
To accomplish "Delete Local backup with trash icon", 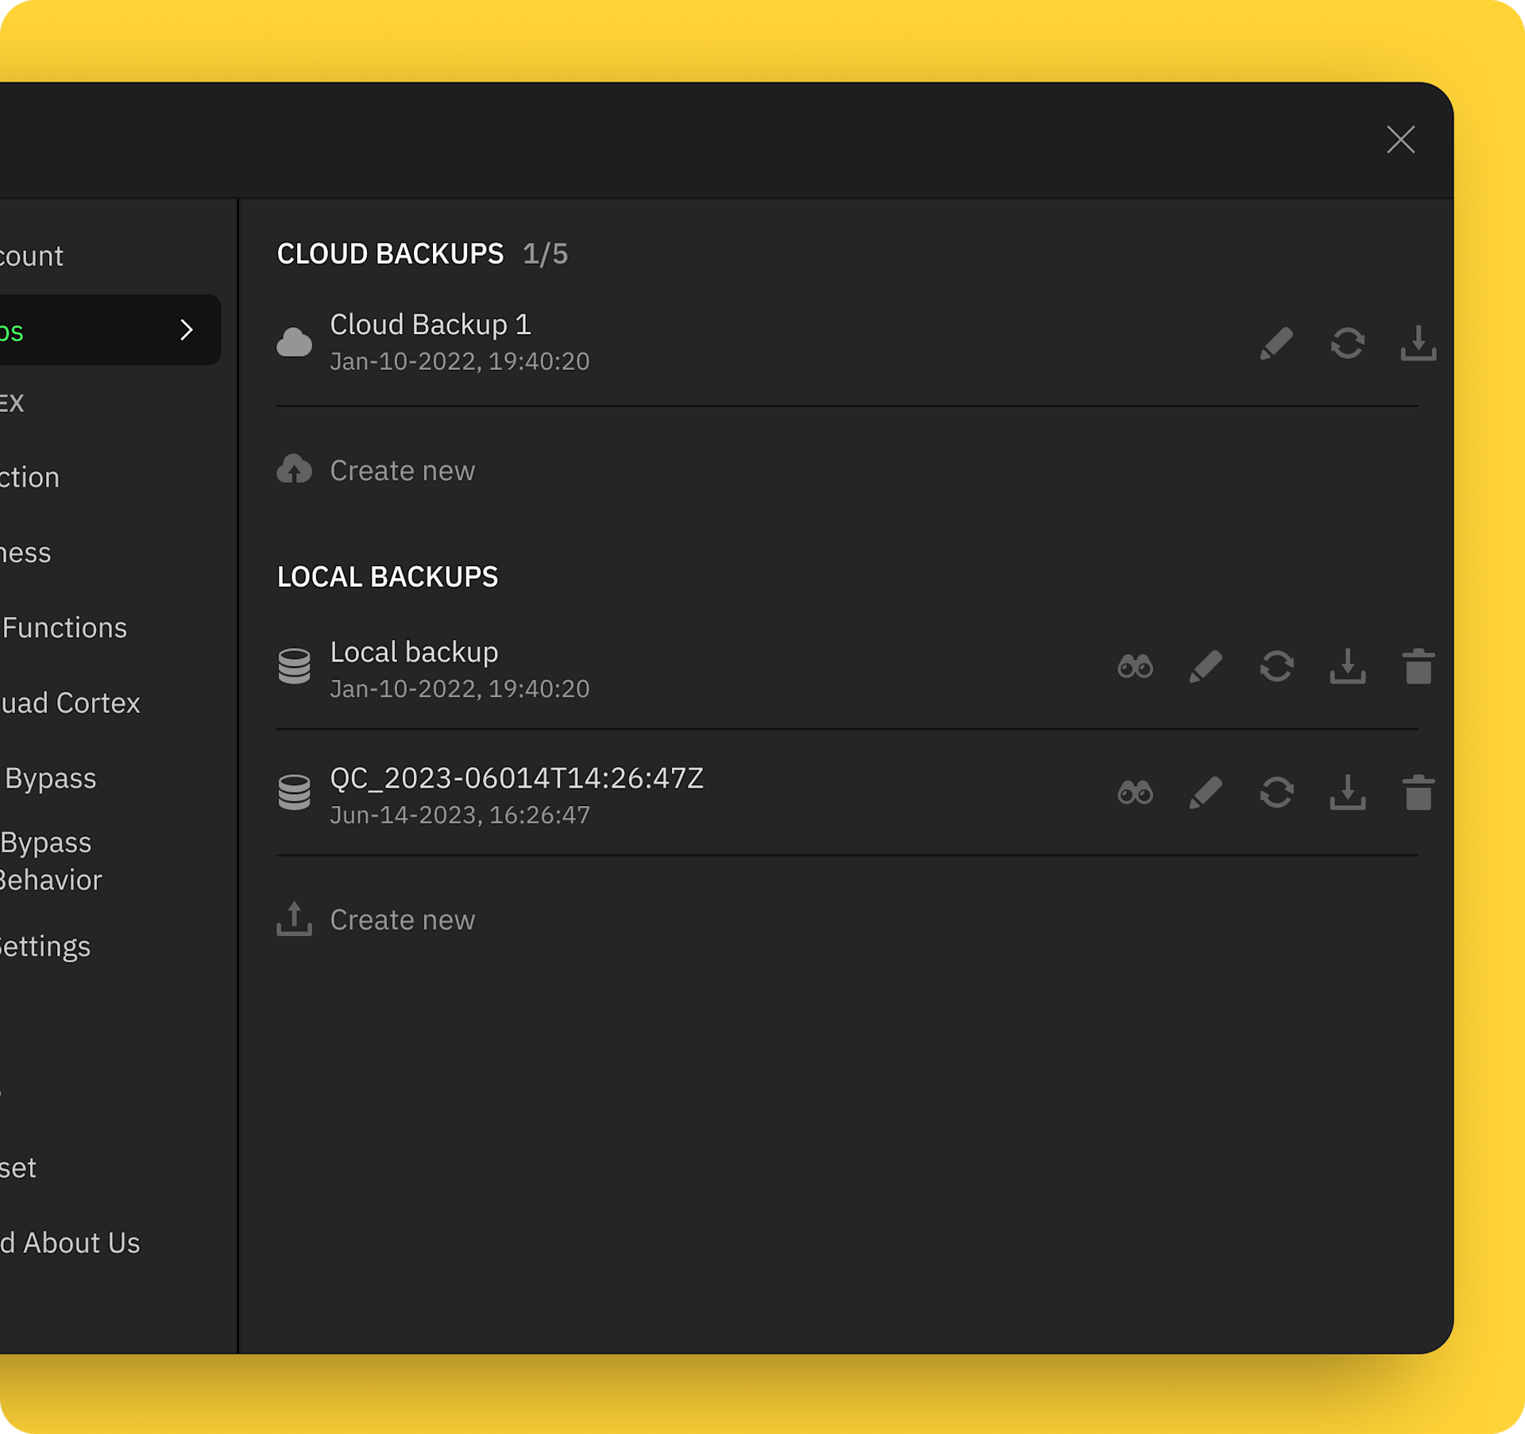I will [1418, 667].
